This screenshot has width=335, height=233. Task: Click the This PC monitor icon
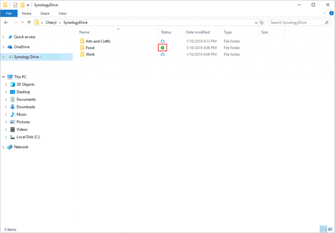pos(10,77)
